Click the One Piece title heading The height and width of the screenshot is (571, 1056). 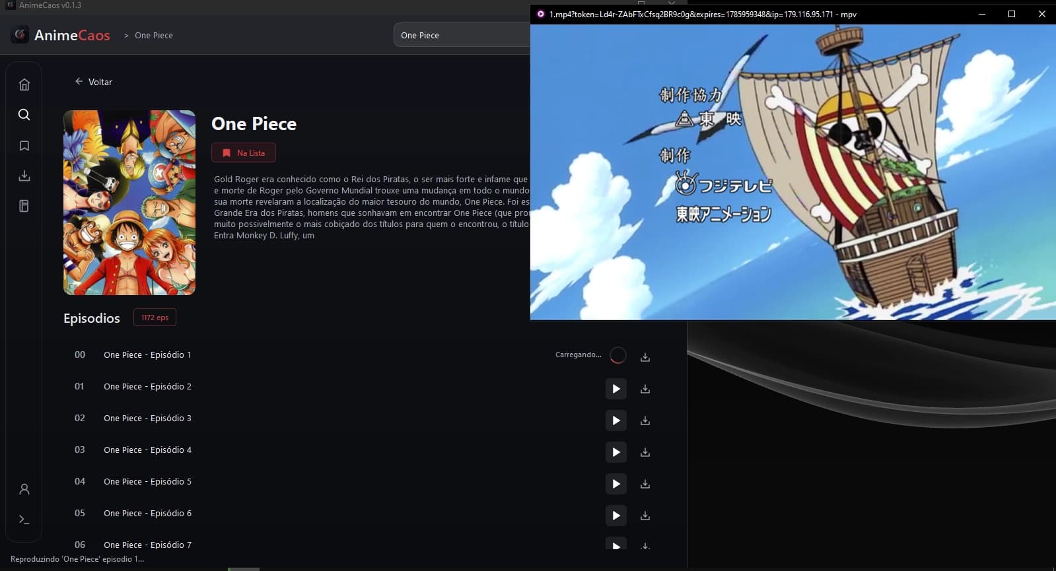coord(254,124)
